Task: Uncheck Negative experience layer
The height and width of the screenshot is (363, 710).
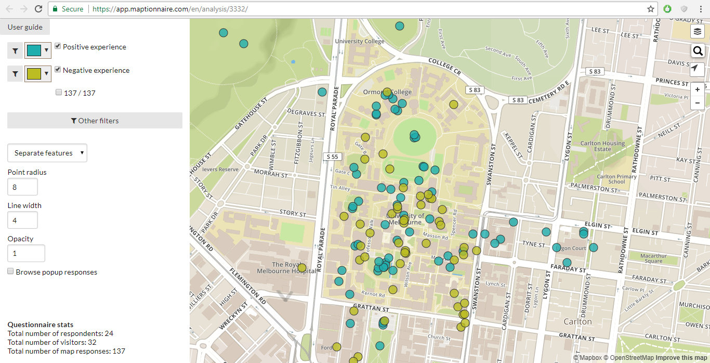Action: click(58, 70)
